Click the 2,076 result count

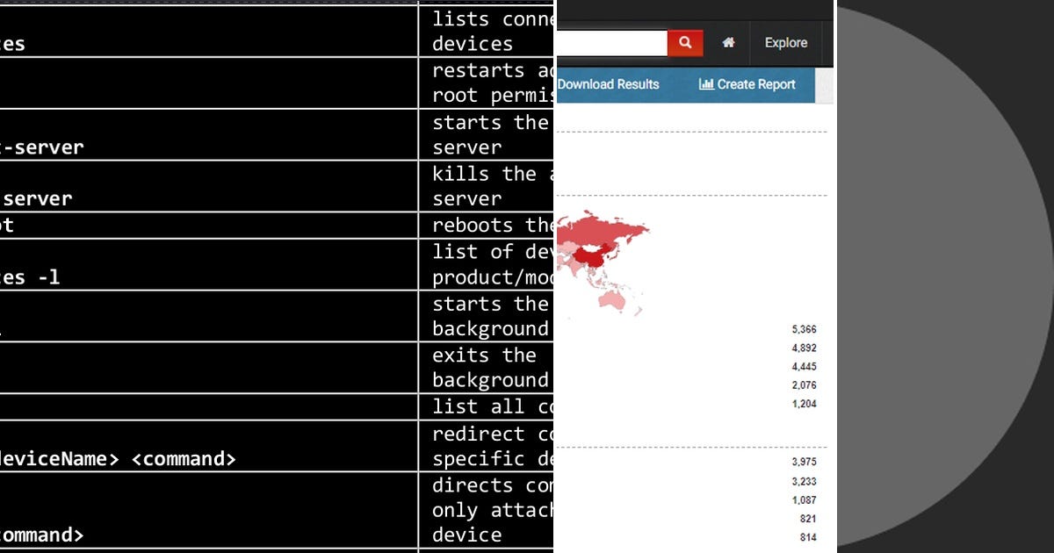805,384
